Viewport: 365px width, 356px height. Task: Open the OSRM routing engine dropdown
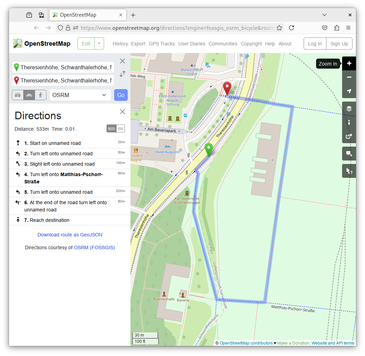pos(80,95)
